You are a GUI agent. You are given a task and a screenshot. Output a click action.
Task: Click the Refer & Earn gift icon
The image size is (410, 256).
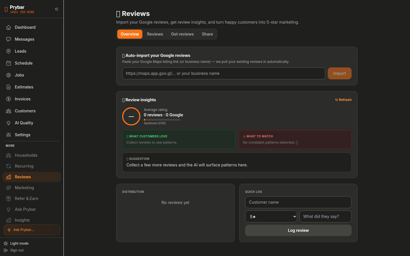point(9,199)
